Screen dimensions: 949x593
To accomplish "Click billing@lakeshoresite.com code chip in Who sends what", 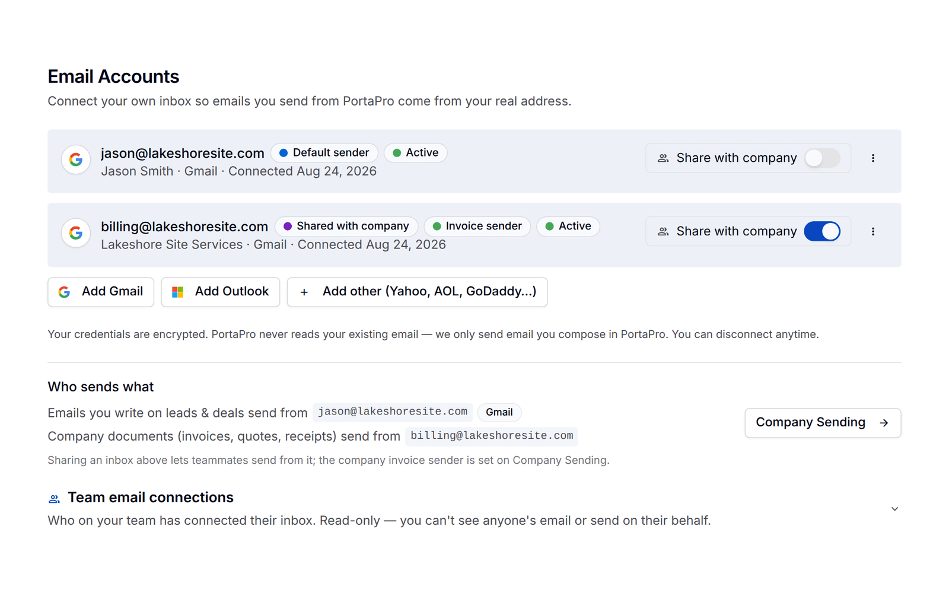I will click(x=492, y=436).
